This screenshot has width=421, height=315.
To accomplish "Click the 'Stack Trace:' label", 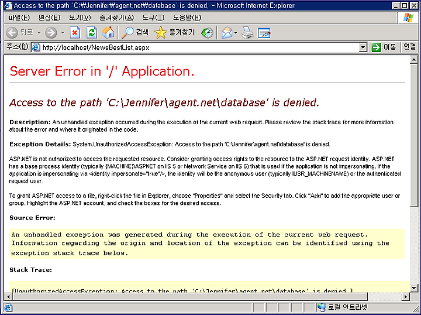I will [30, 269].
